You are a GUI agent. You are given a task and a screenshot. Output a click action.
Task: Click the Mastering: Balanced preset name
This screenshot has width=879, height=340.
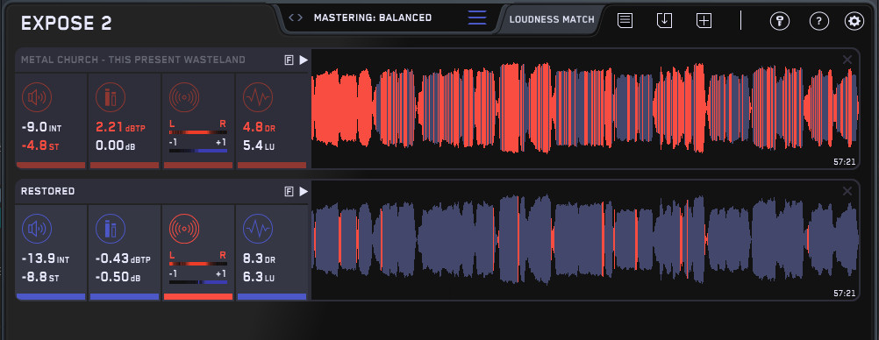coord(373,18)
